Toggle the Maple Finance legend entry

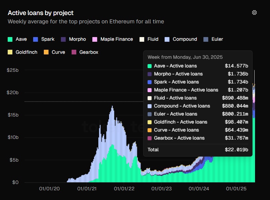113,39
